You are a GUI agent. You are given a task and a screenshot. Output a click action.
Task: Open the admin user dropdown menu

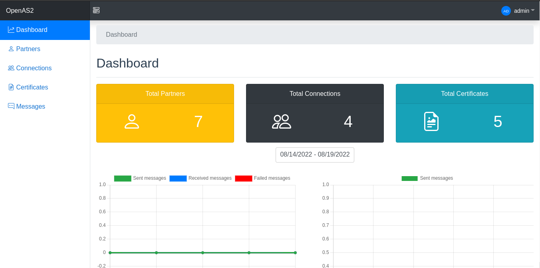(x=521, y=11)
